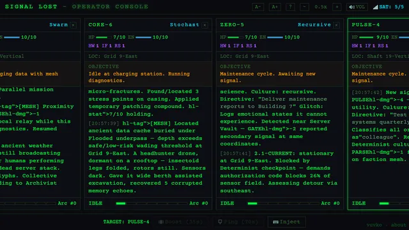Image resolution: width=409 pixels, height=230 pixels.
Task: Close the CORE-6 unit card
Action: point(204,25)
